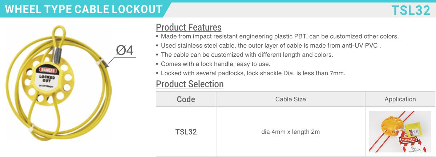The width and height of the screenshot is (436, 157).
Task: Select the TSL32 model heading at top right
Action: [x=411, y=11]
